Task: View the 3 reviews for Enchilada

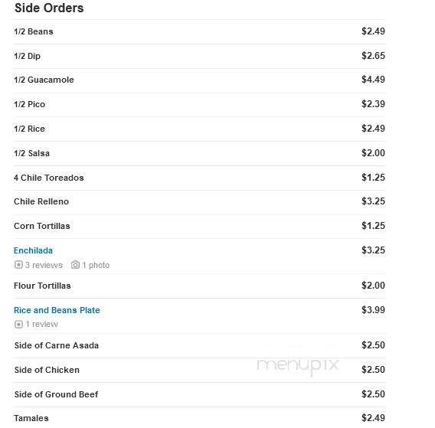Action: (x=44, y=265)
